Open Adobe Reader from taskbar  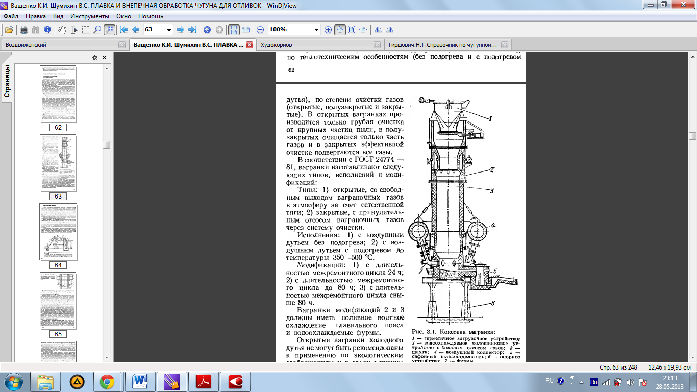tap(203, 381)
